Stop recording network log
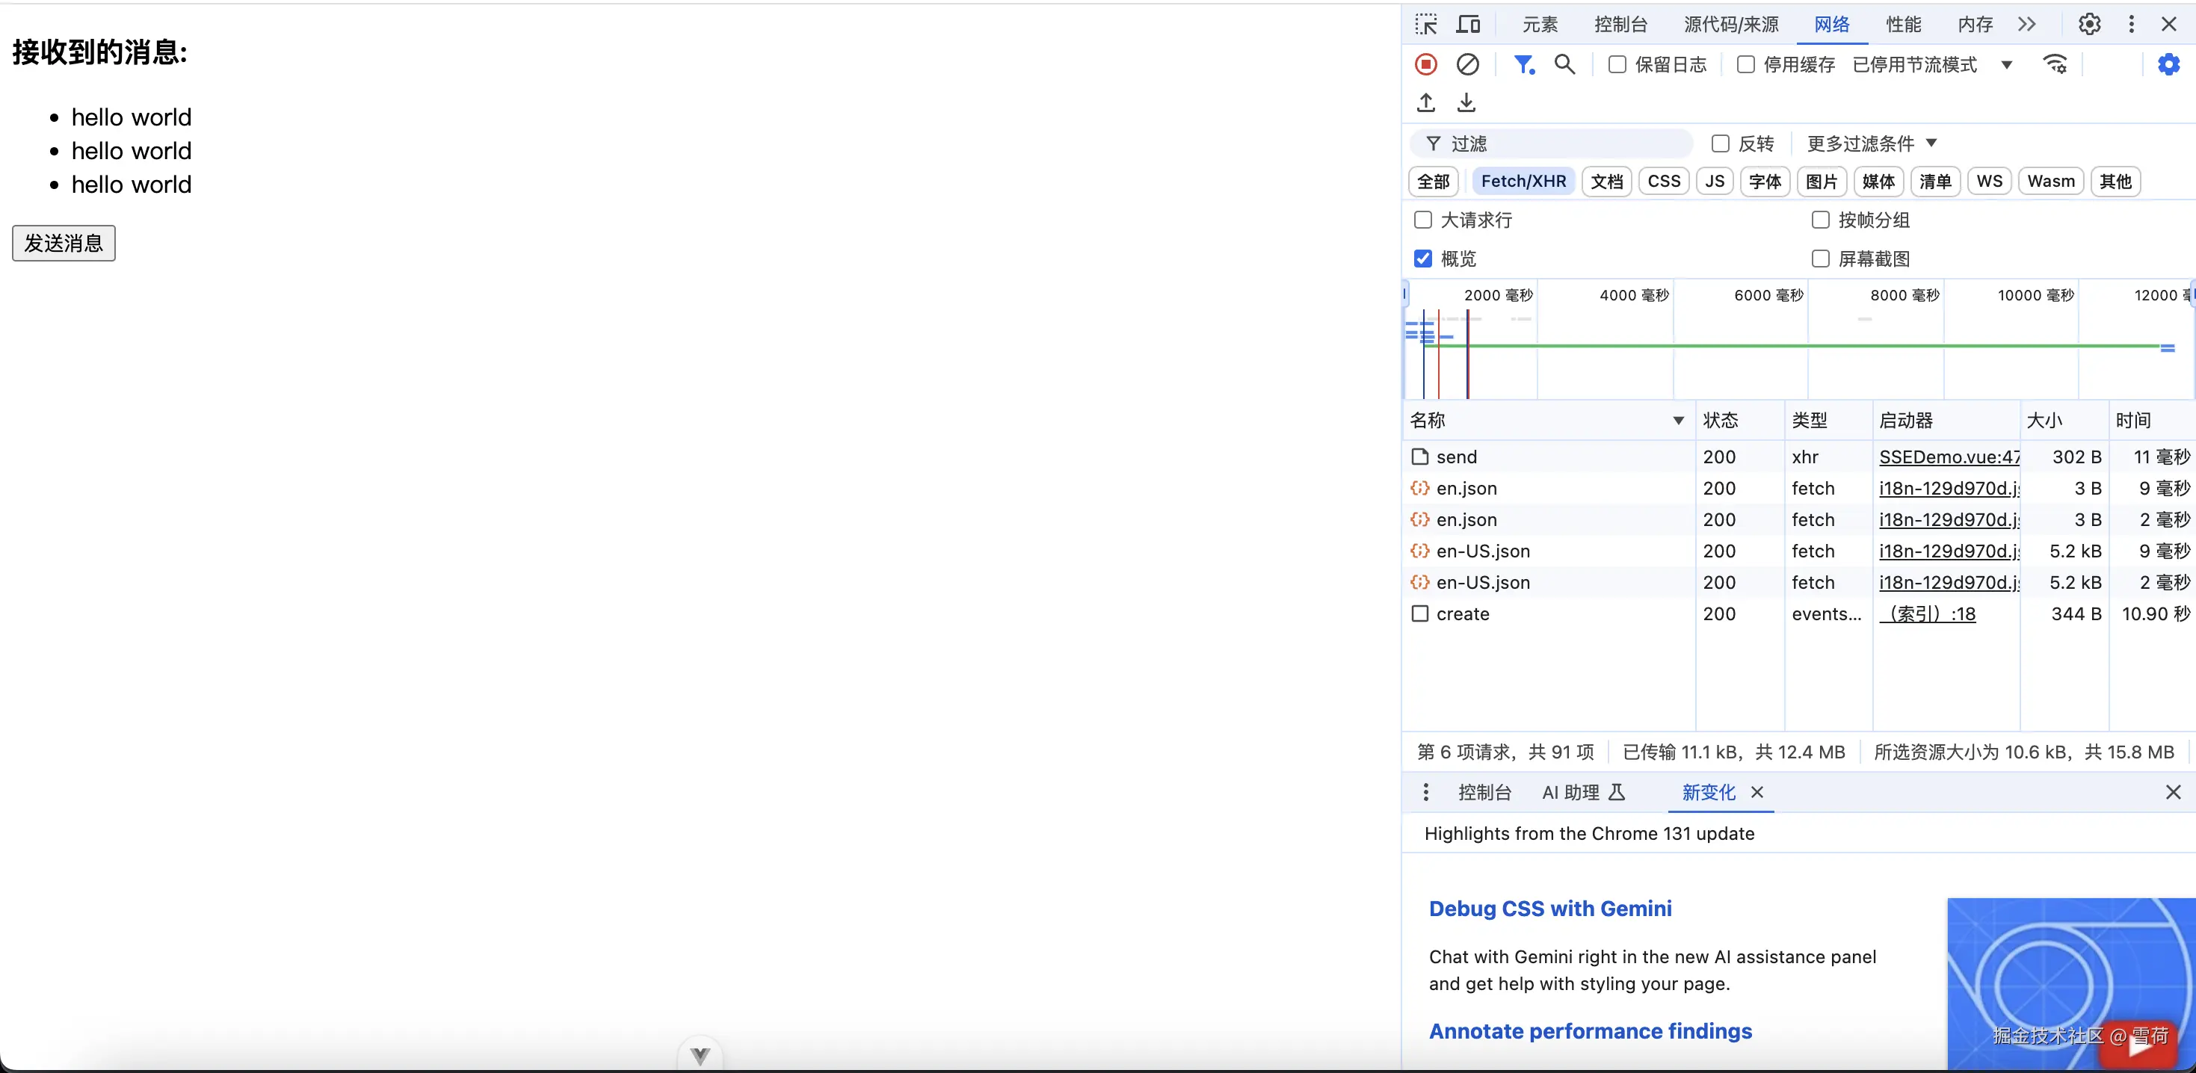The height and width of the screenshot is (1073, 2196). [x=1426, y=65]
